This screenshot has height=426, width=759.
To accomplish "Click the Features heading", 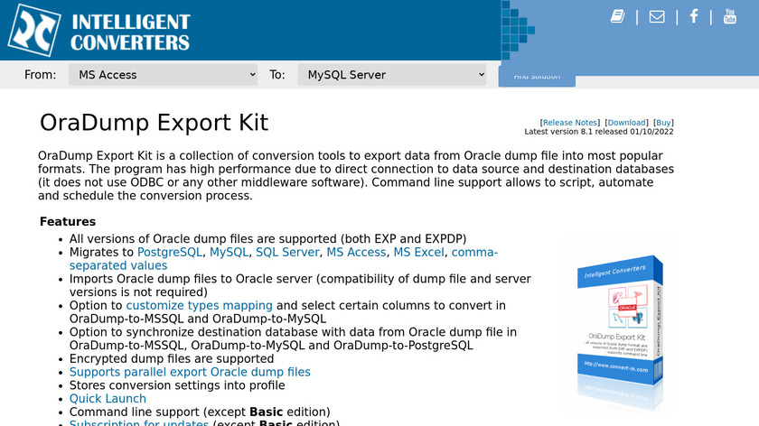I will point(68,221).
